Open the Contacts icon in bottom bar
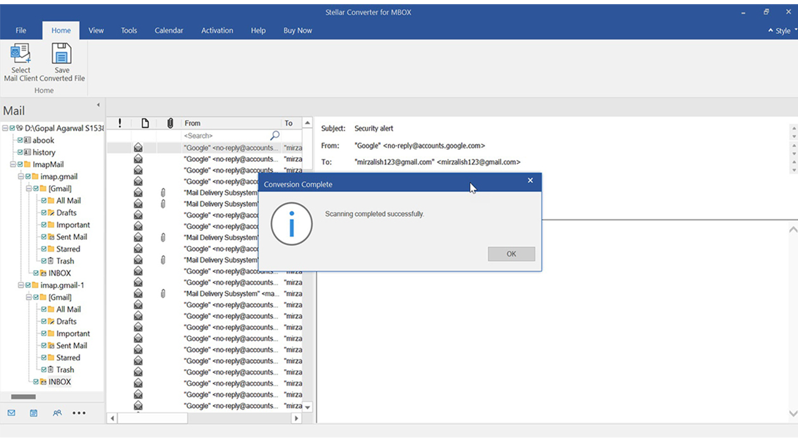Image resolution: width=798 pixels, height=448 pixels. coord(57,413)
